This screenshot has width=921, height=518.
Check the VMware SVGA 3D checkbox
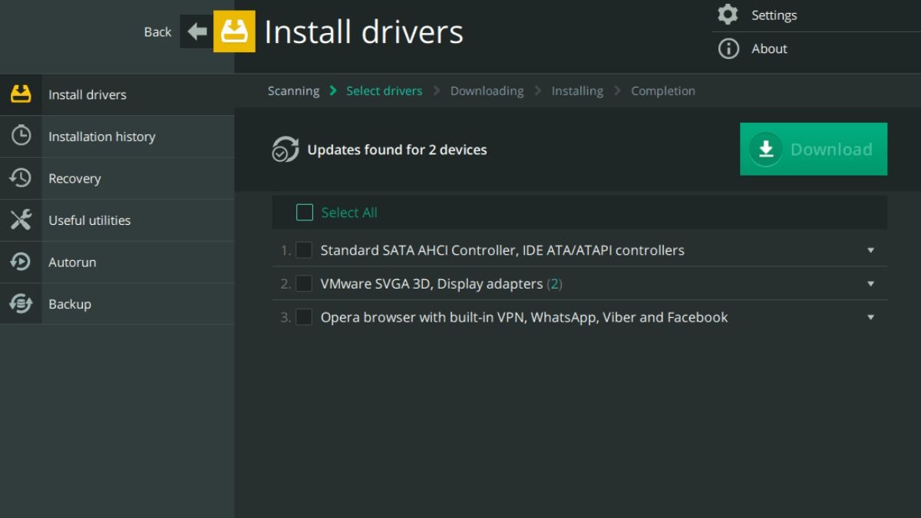pos(304,284)
